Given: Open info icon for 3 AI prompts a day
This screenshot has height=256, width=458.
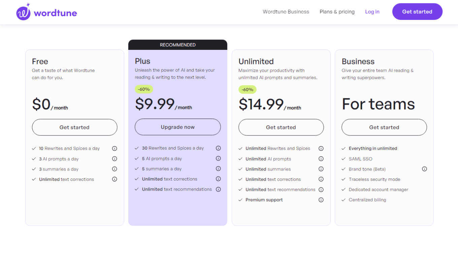Looking at the screenshot, I should click(115, 159).
